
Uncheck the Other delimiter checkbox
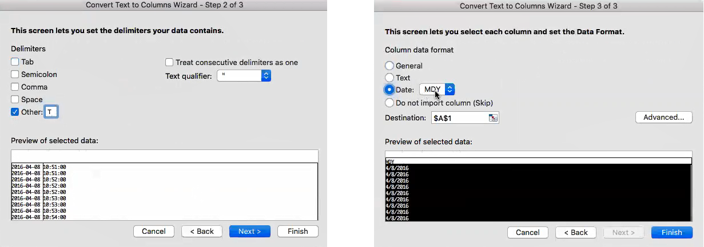pyautogui.click(x=15, y=112)
